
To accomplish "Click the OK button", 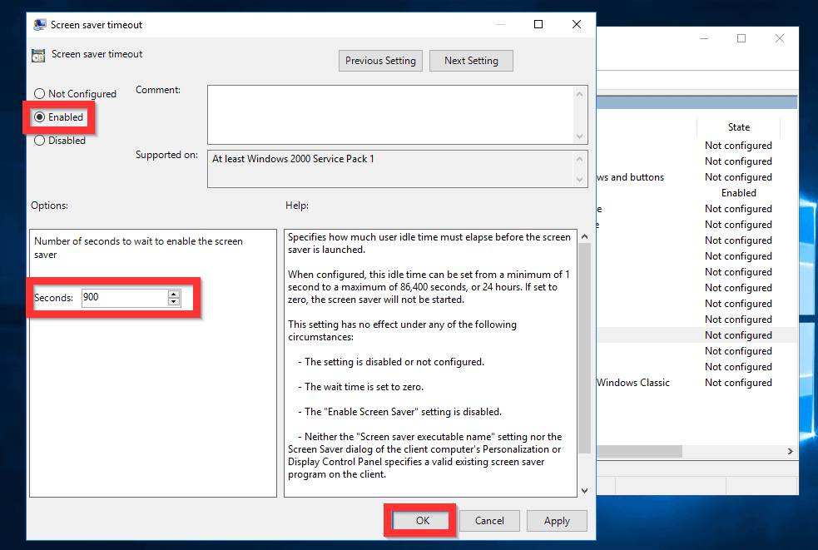I will 421,520.
